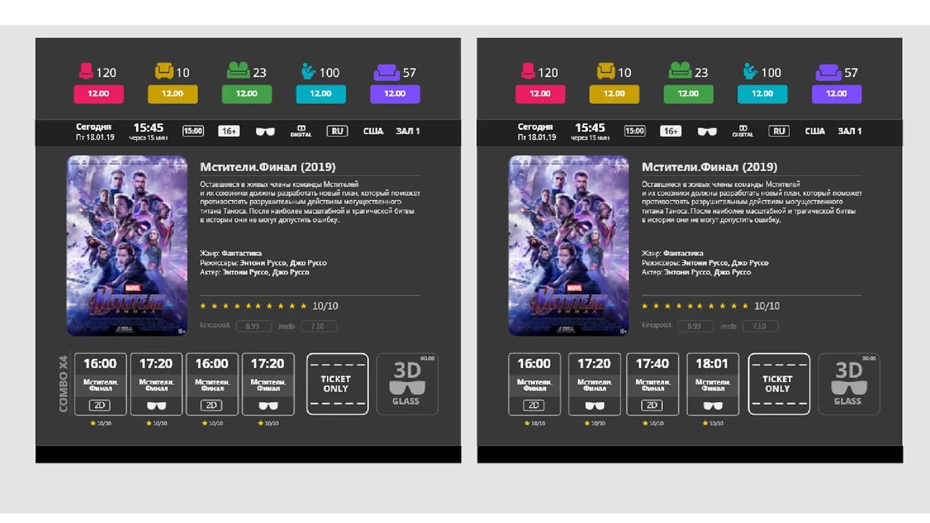Click the glasses icon on right panel's 18:01 card
The image size is (930, 523).
(x=713, y=406)
